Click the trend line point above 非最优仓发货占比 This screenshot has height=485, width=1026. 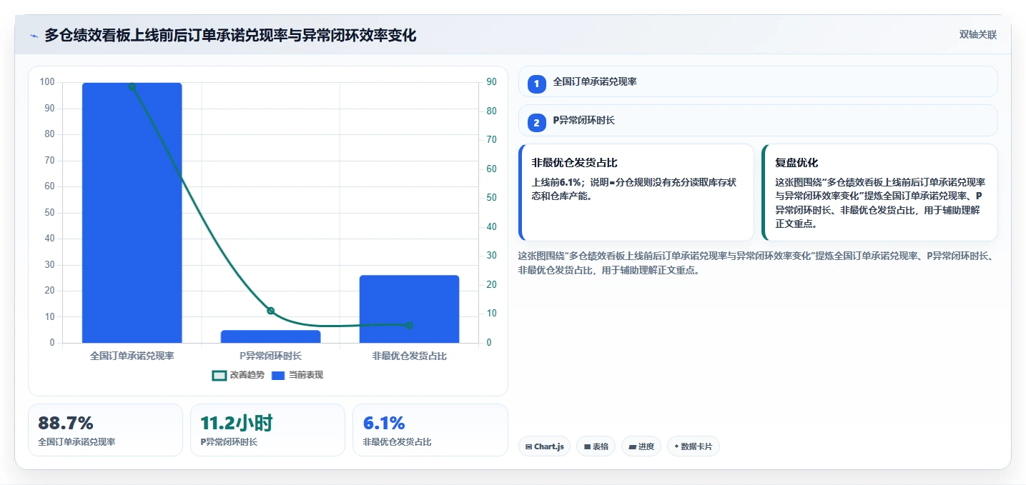point(409,325)
